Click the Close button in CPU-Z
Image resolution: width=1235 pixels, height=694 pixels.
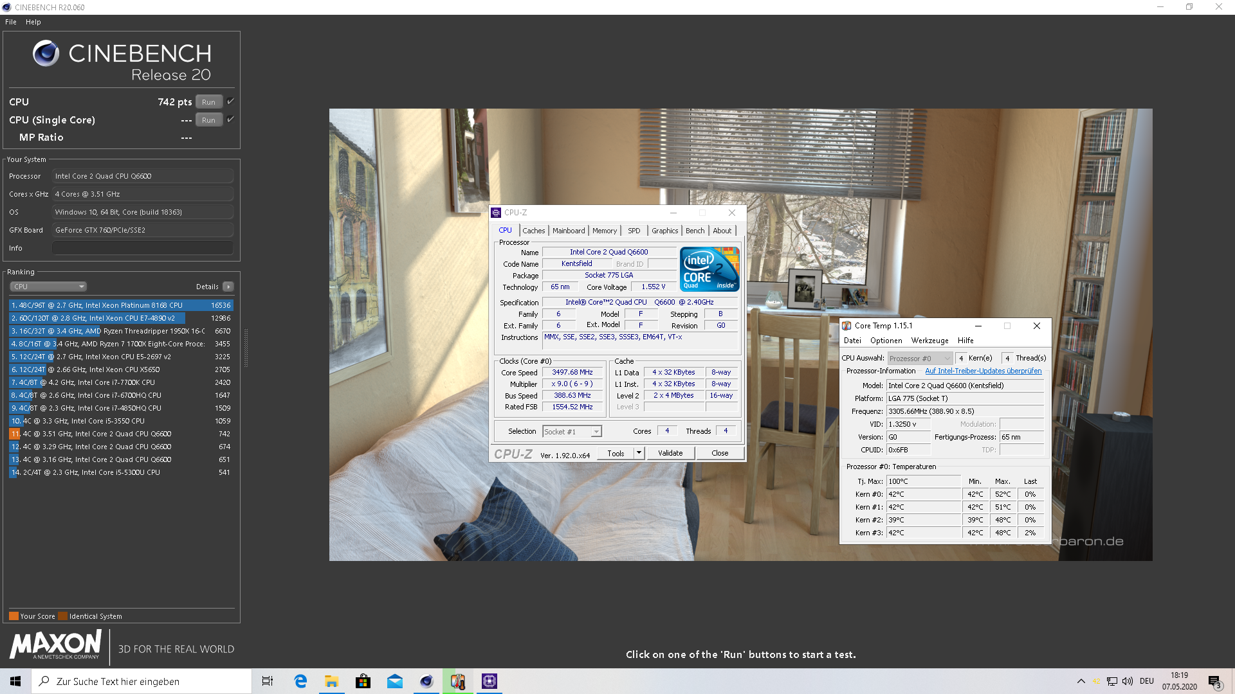coord(720,453)
